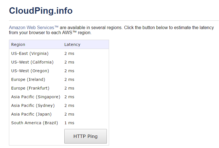Open the Amazon Web Services link
The height and width of the screenshot is (148, 219).
[x=34, y=28]
